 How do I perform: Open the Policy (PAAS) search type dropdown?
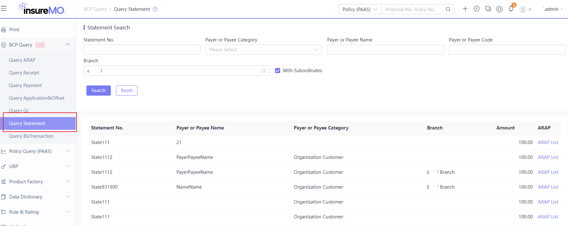point(360,9)
